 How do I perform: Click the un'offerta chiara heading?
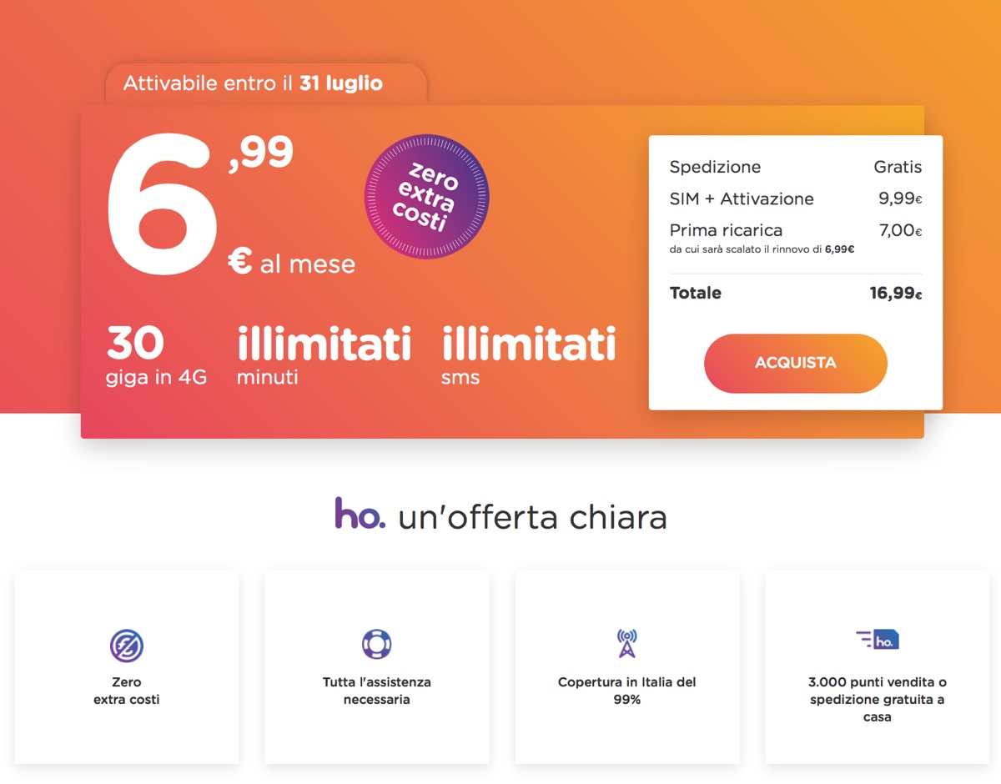[530, 516]
